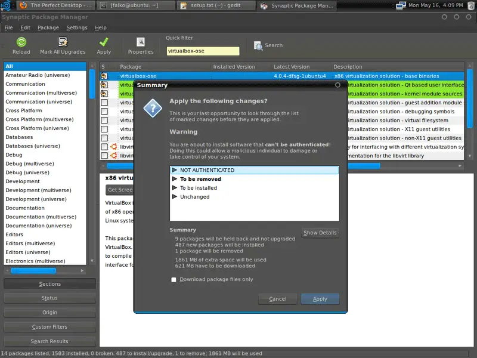Click the clock showing Mon May 16
This screenshot has height=358, width=477.
point(436,5)
